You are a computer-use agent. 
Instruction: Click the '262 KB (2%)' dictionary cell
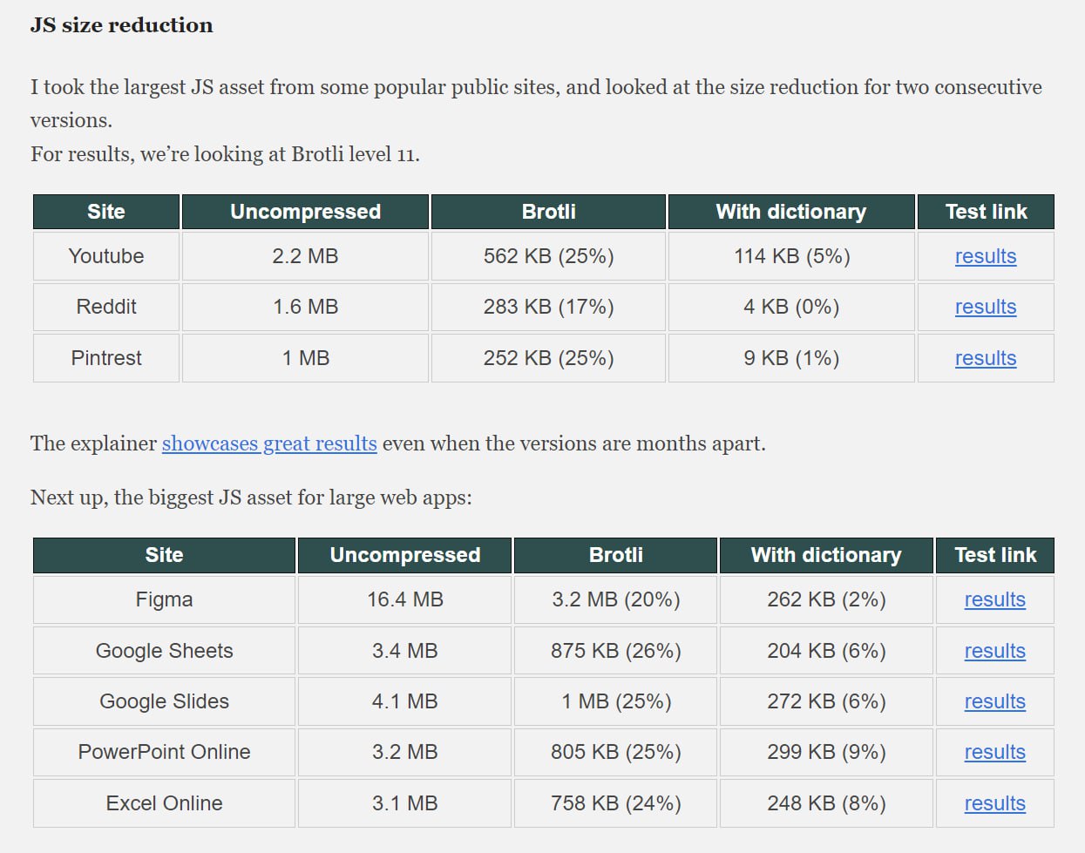[826, 599]
